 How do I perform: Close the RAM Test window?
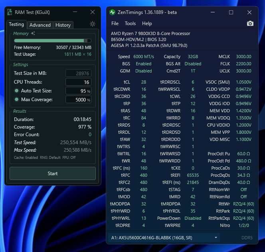pyautogui.click(x=93, y=12)
